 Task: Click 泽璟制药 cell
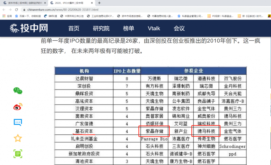click(x=181, y=86)
